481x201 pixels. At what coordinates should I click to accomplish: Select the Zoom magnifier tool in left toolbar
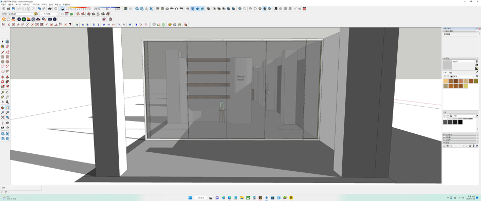3,112
